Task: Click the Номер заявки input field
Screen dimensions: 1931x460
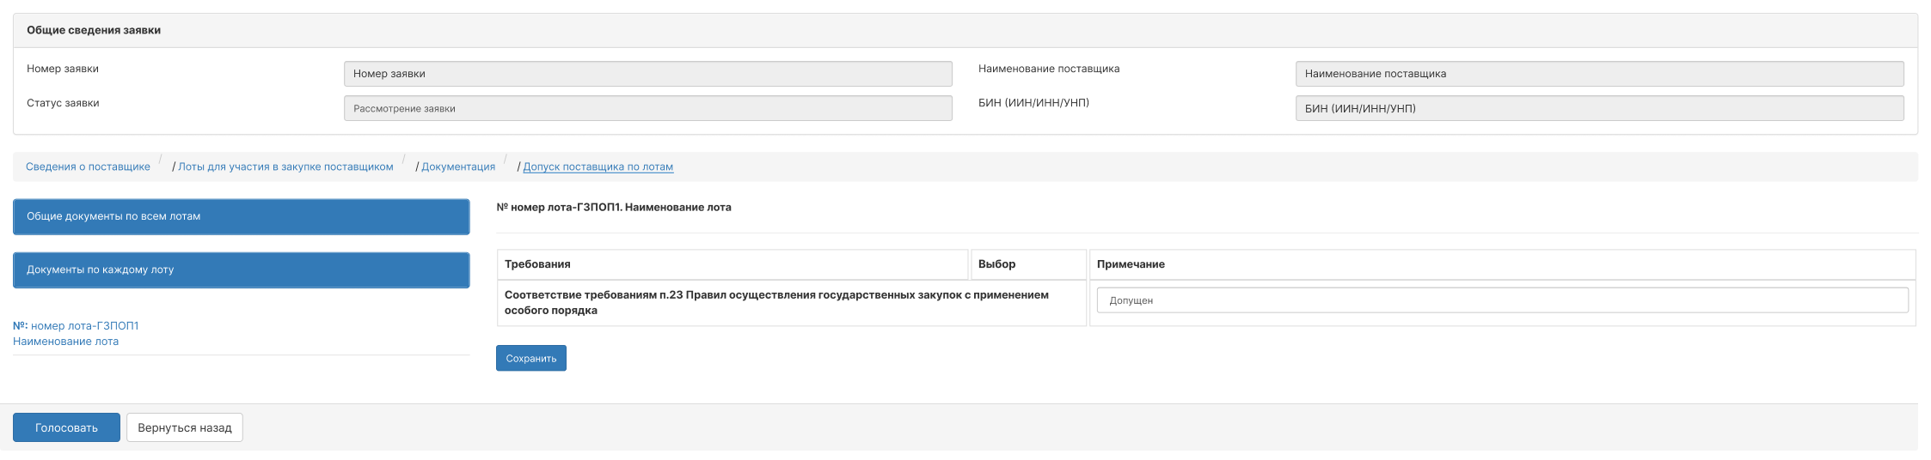Action: tap(647, 74)
